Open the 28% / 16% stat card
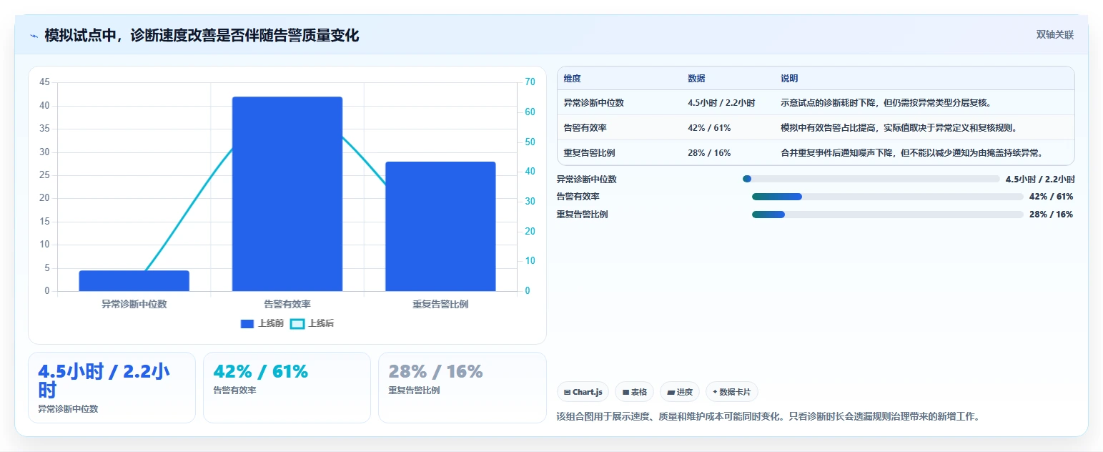 462,388
